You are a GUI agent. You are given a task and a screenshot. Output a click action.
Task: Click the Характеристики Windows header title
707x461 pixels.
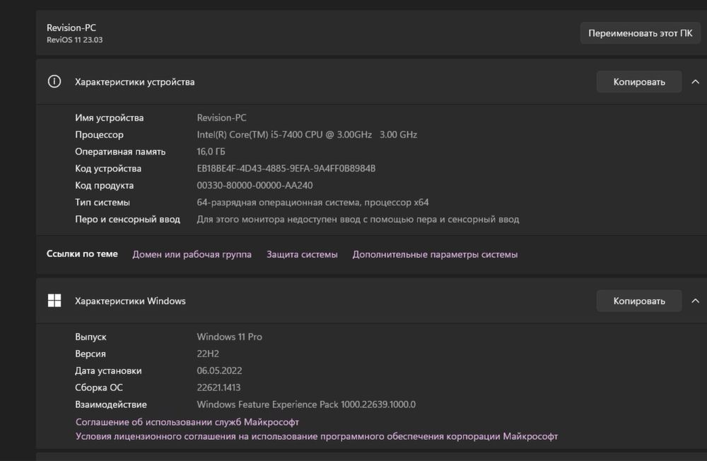pos(130,301)
